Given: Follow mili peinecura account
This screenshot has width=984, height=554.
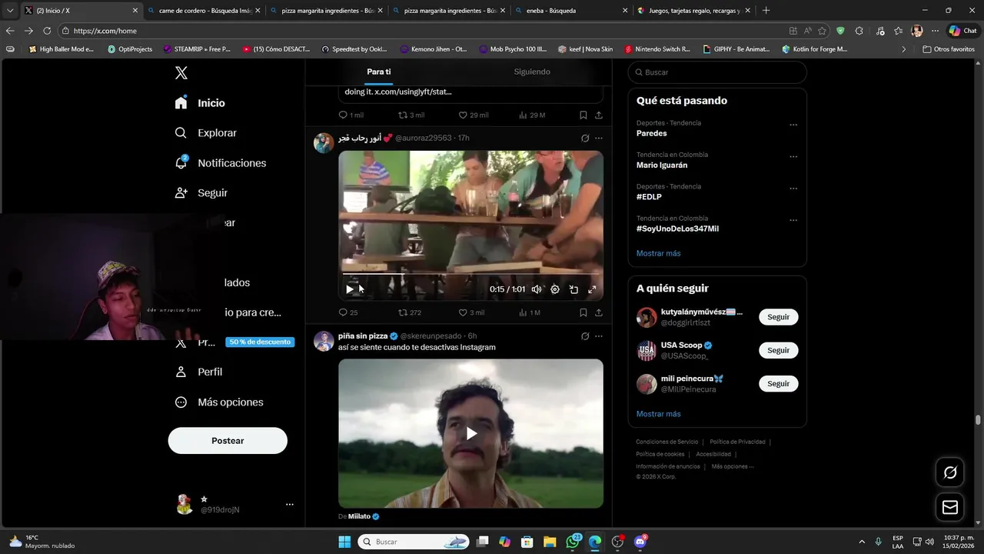Looking at the screenshot, I should 779,383.
